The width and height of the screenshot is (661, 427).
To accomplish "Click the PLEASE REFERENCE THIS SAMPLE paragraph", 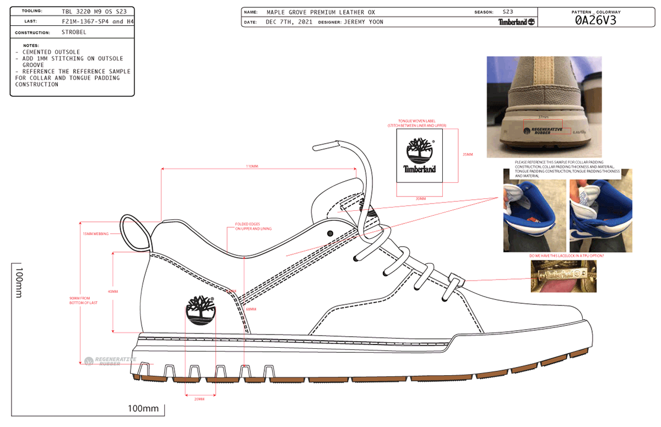I will (567, 169).
